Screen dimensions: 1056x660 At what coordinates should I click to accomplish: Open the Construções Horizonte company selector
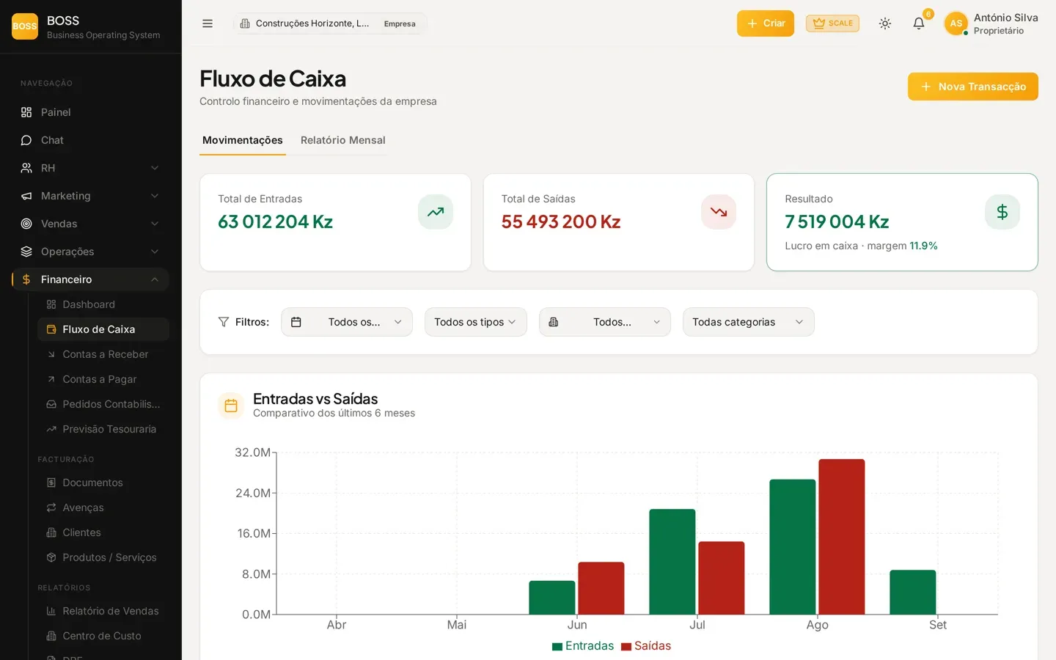(330, 23)
